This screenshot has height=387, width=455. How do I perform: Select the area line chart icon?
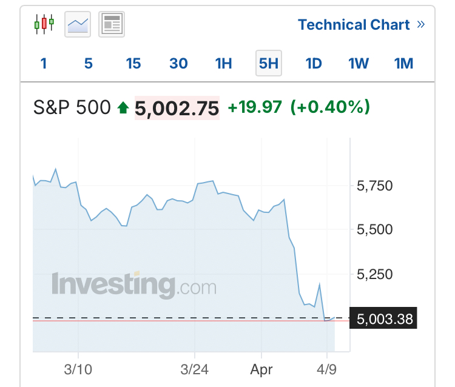pos(78,24)
